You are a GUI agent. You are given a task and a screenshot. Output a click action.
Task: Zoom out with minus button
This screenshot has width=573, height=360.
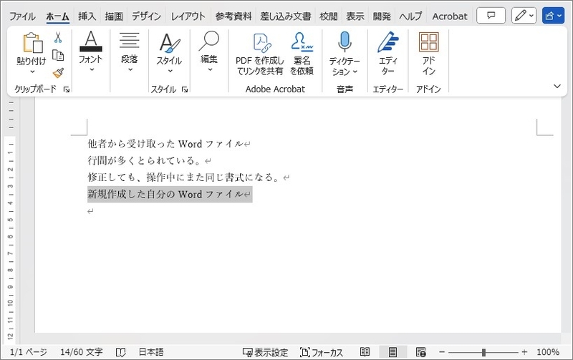442,352
